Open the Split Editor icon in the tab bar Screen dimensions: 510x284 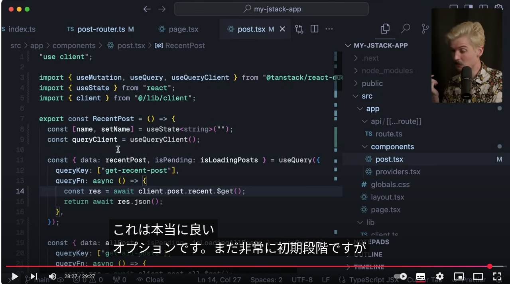(x=314, y=29)
